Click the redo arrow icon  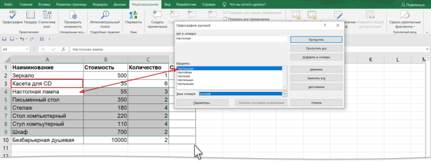pos(32,39)
